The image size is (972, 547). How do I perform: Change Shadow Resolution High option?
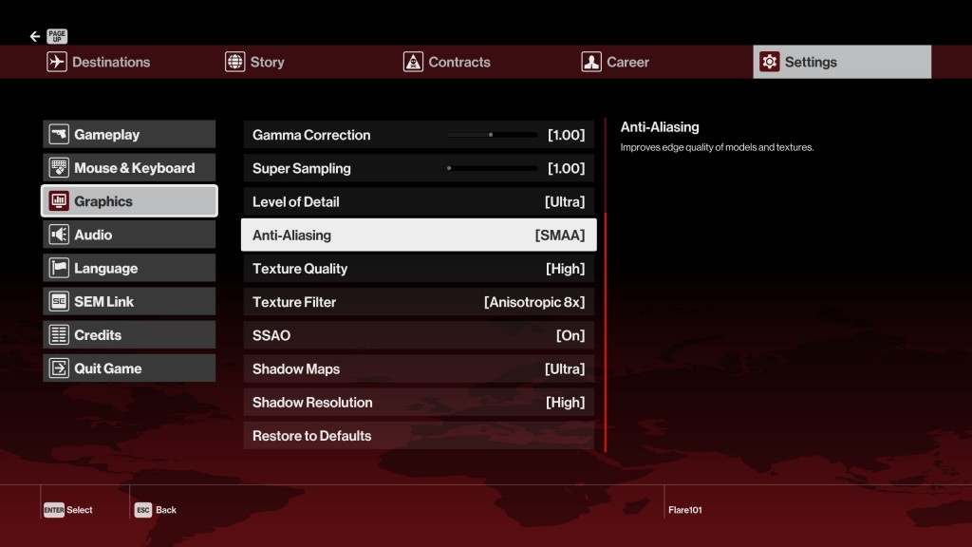coord(419,403)
